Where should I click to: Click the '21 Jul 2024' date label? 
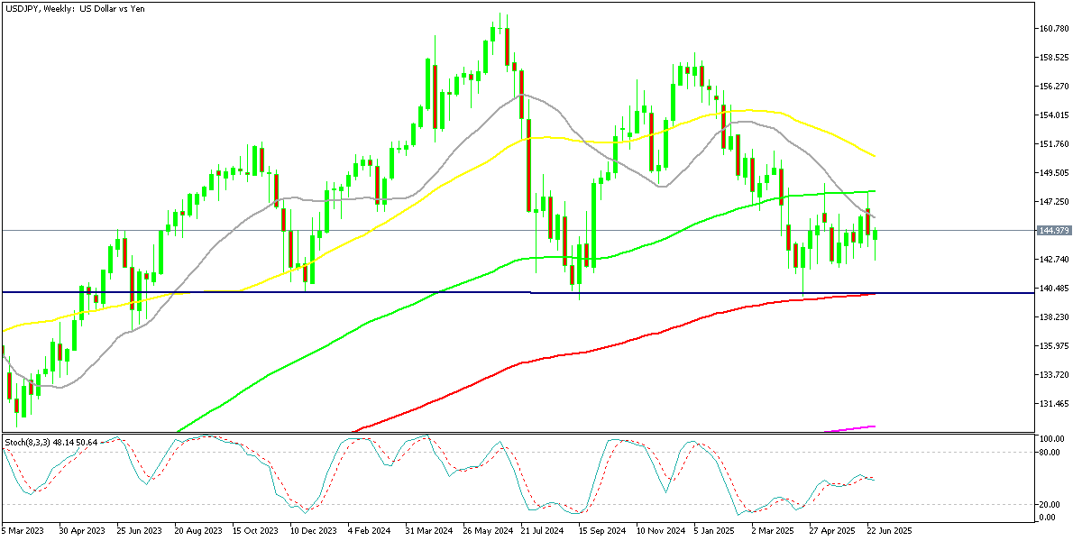(x=544, y=532)
